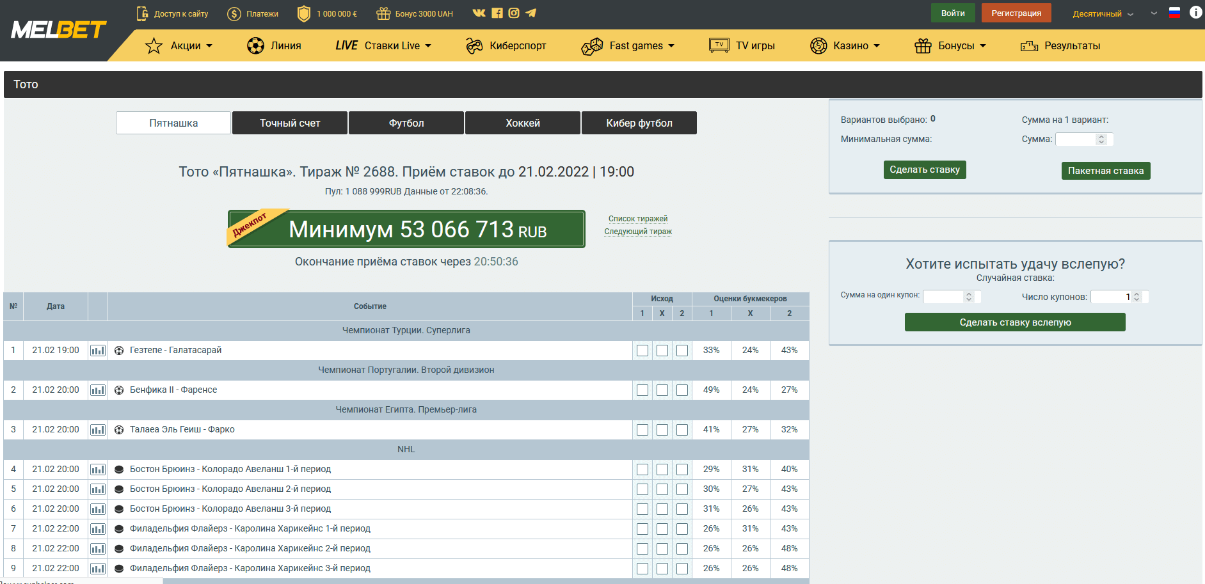Screen dimensions: 1205x584
Task: Click the Сделать ставку вслепую button
Action: click(x=1015, y=322)
